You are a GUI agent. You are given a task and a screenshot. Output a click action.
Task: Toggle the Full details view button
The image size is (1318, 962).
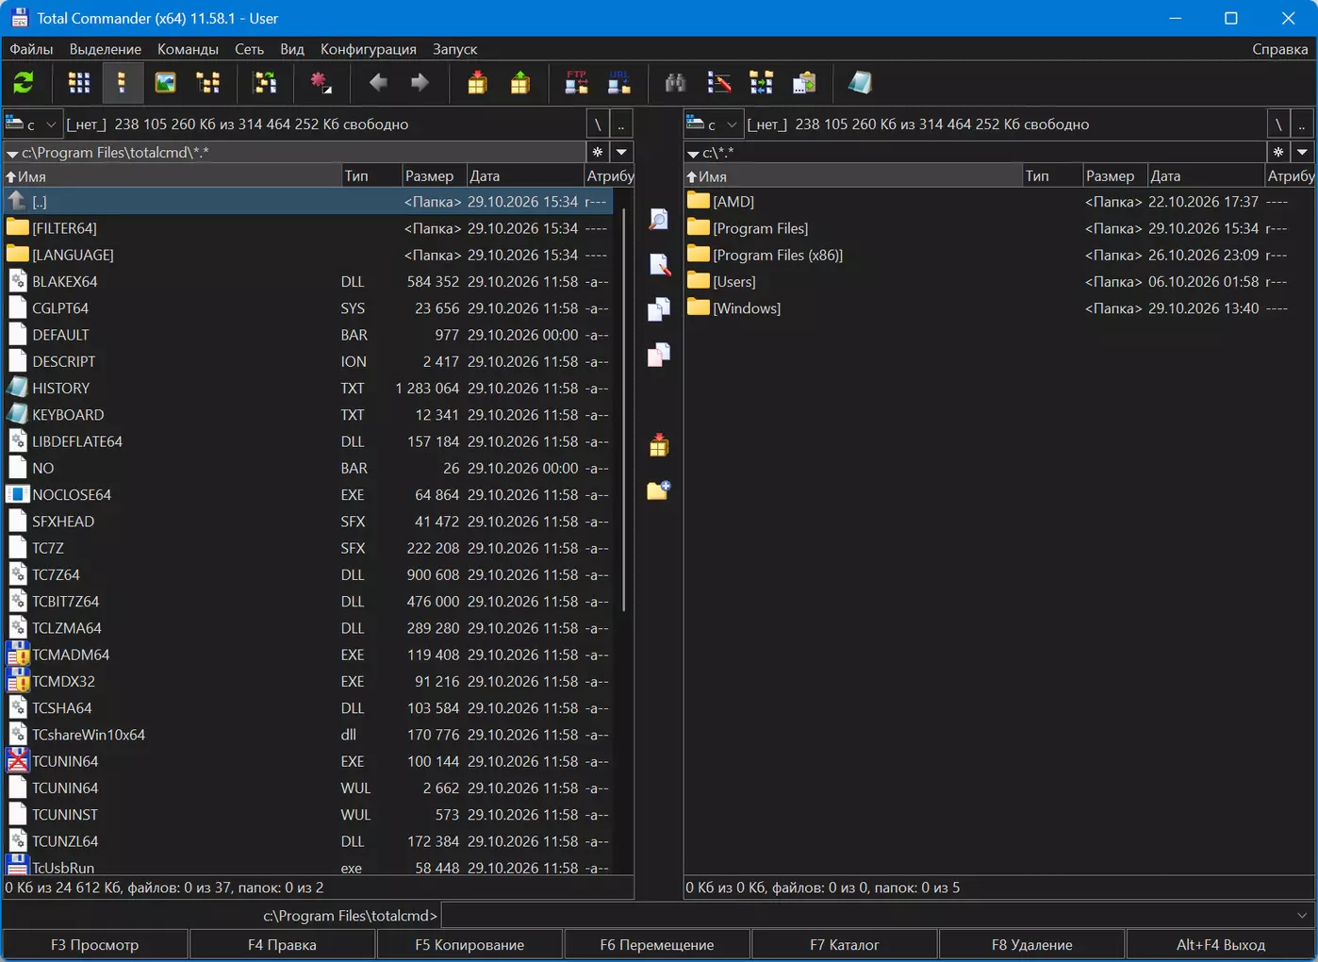click(122, 83)
